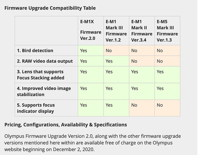Select focus indicator Yes cell under E-M1X
The width and height of the screenshot is (198, 155).
tap(84, 105)
